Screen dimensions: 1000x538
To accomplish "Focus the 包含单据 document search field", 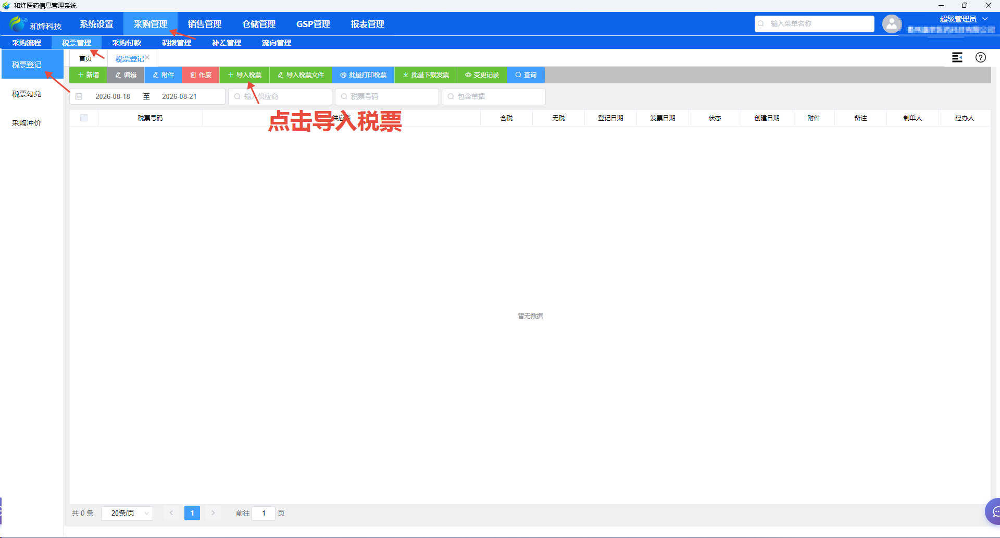I will tap(494, 96).
